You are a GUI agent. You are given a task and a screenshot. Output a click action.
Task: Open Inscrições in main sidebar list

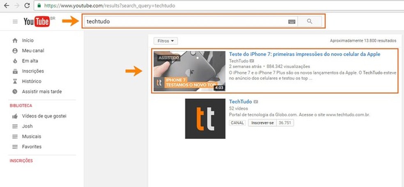pyautogui.click(x=33, y=71)
